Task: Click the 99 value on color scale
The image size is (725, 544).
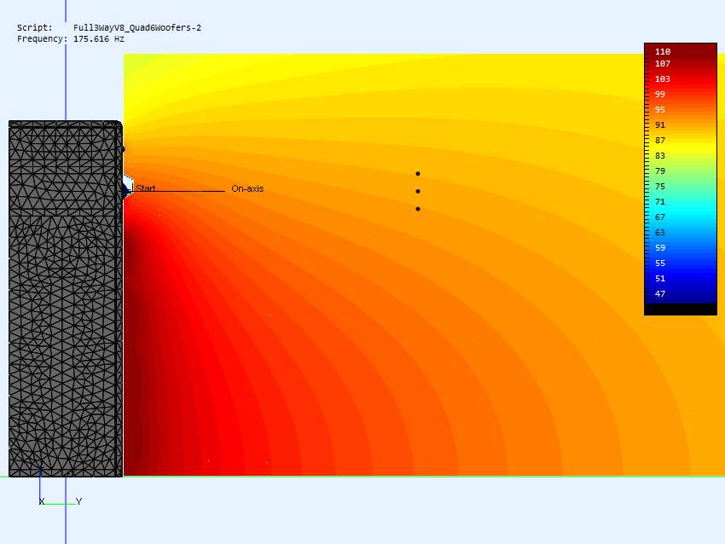Action: [x=660, y=95]
